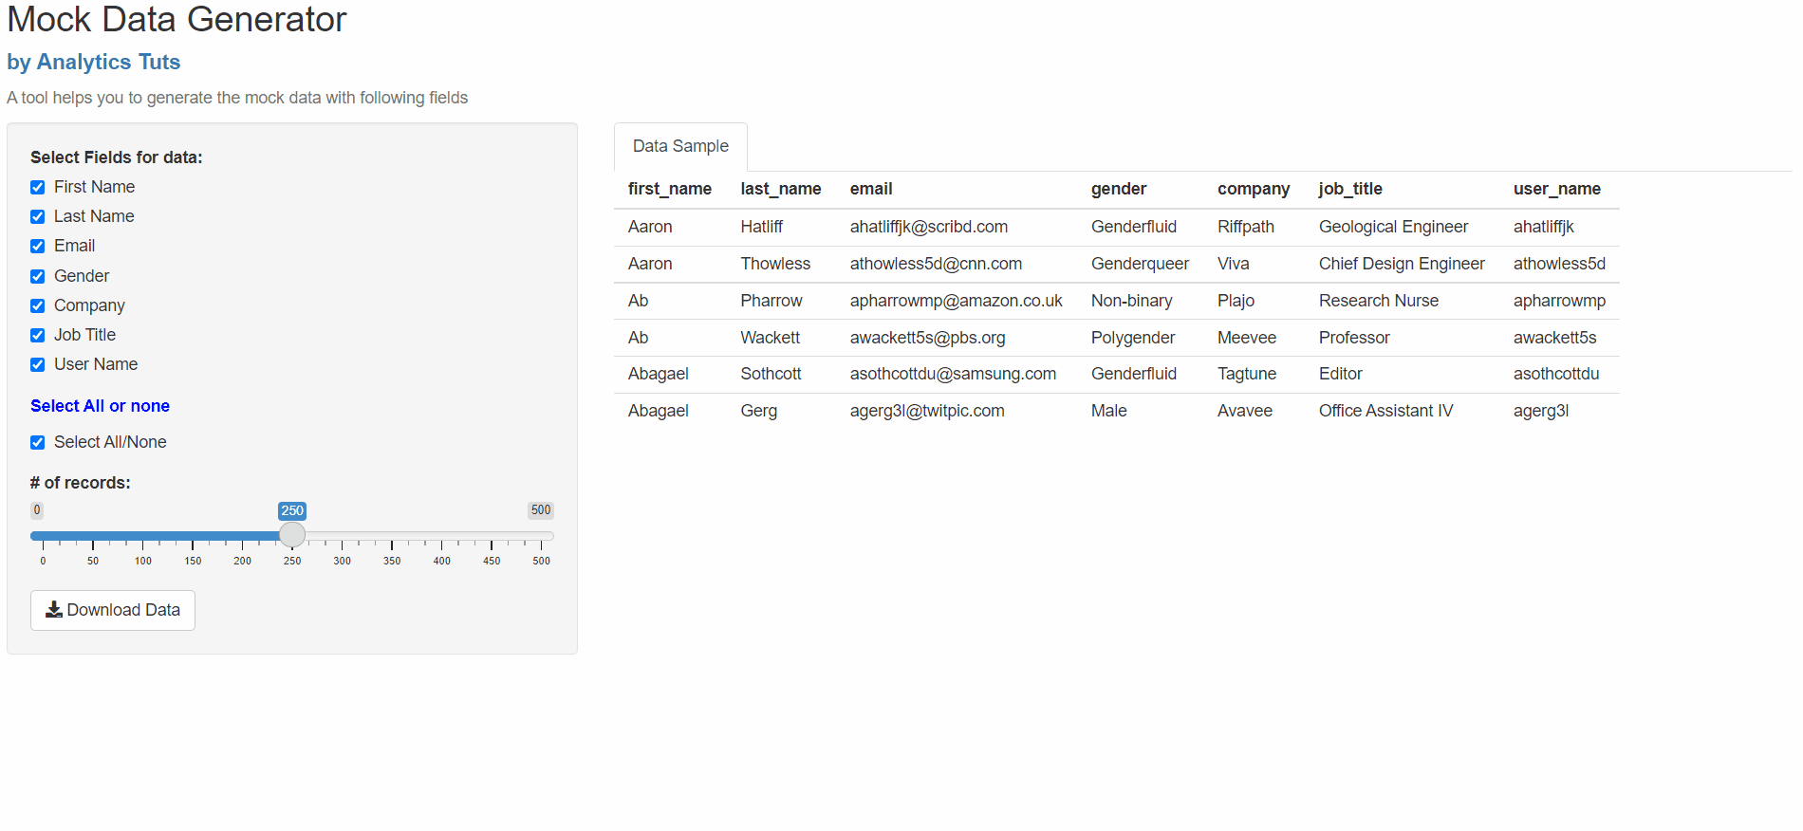Click the Chief Design Engineer cell
The height and width of the screenshot is (831, 1803).
[x=1402, y=264]
